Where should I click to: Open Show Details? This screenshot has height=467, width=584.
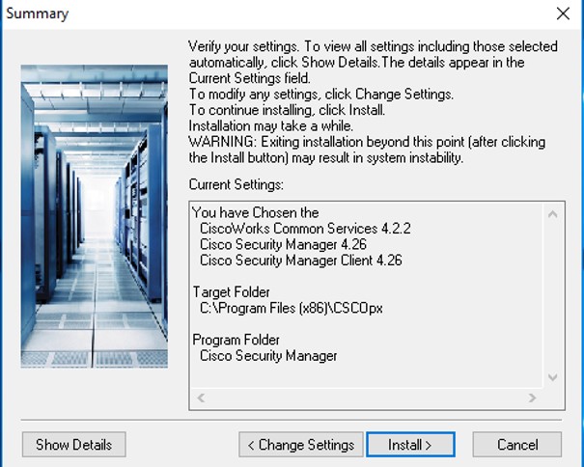tap(73, 444)
